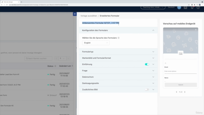Screen dimensions: 204x115
Task: Toggle the Einführung switch off
Action: [147, 64]
